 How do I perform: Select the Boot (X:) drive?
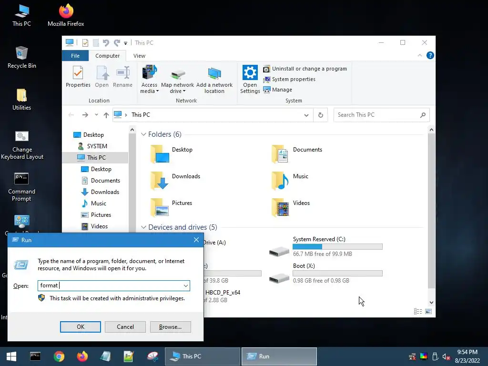[325, 273]
